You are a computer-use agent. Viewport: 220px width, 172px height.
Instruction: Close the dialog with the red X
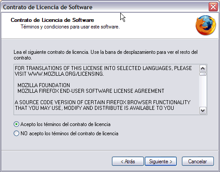213,7
